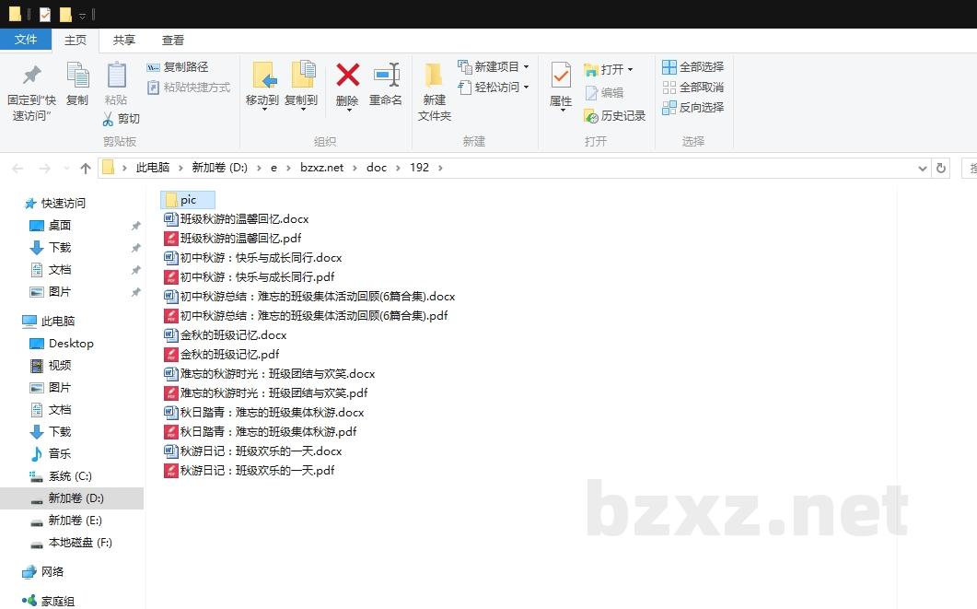This screenshot has width=977, height=609.
Task: Open the View ribbon tab
Action: (x=173, y=40)
